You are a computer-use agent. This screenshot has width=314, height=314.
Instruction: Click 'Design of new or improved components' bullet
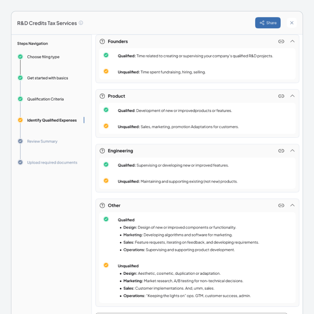(187, 228)
